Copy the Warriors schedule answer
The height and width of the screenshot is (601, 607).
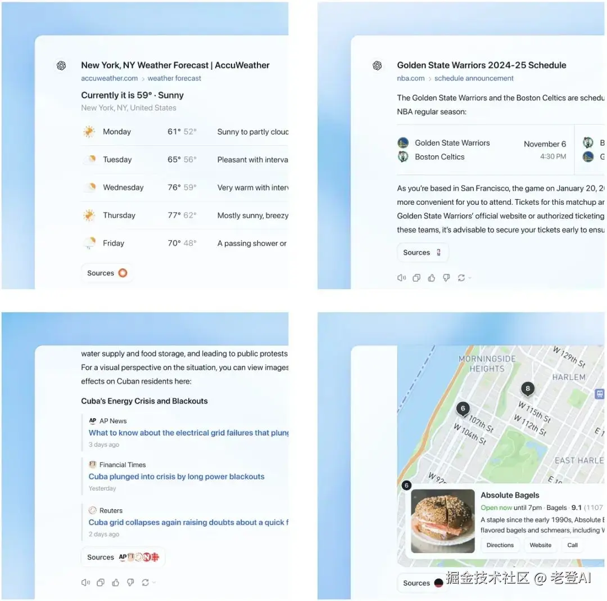[416, 278]
